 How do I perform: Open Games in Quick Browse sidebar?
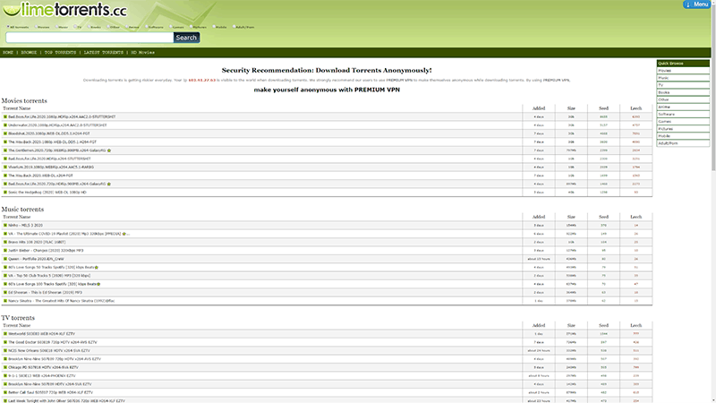(x=683, y=122)
